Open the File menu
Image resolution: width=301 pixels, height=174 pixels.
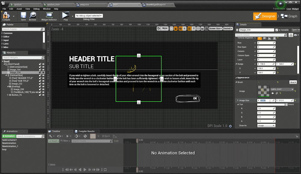[4, 9]
